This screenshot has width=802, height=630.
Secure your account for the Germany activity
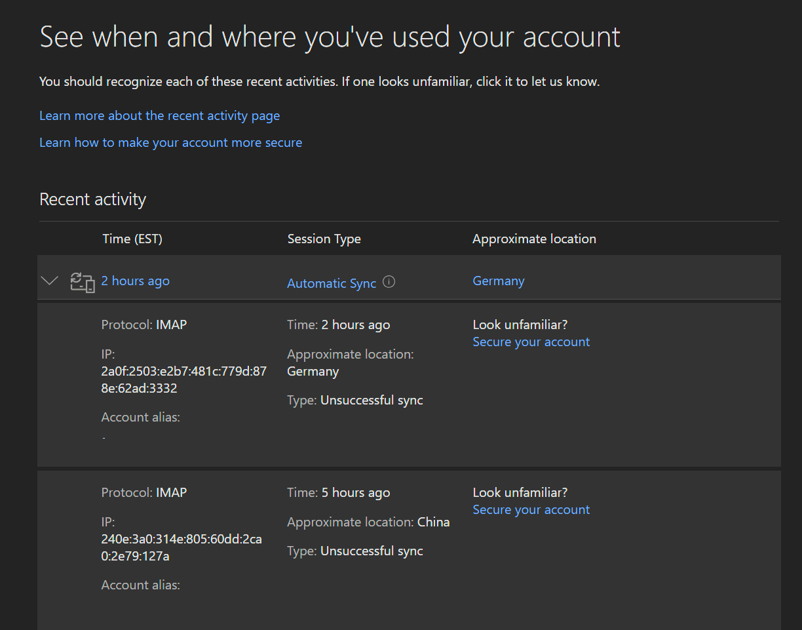pos(531,342)
